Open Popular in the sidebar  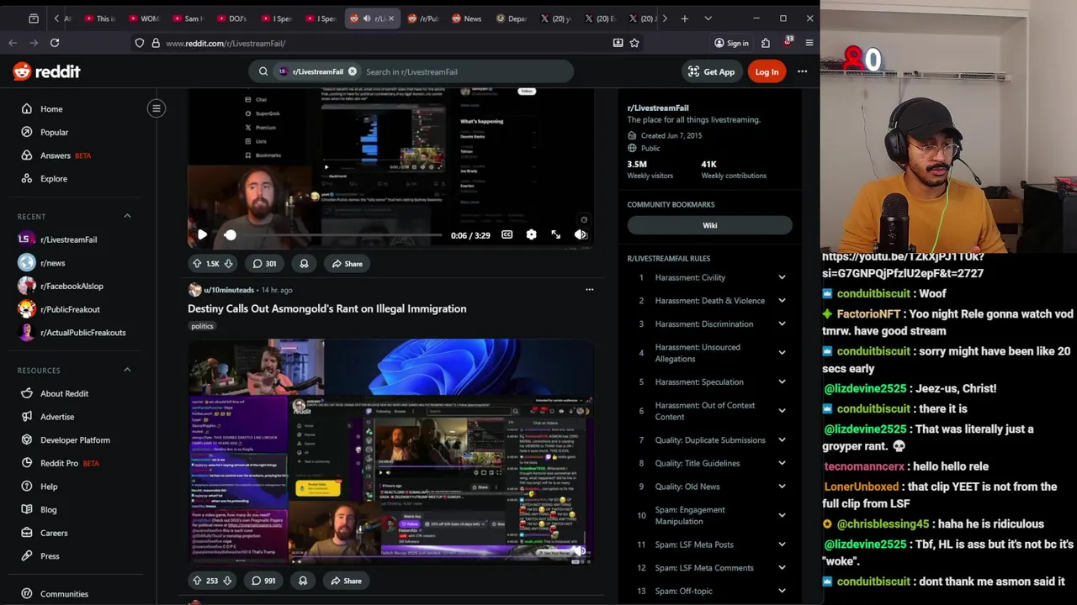[x=54, y=132]
